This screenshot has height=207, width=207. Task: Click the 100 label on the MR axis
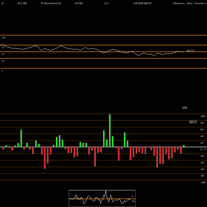click(x=202, y=116)
